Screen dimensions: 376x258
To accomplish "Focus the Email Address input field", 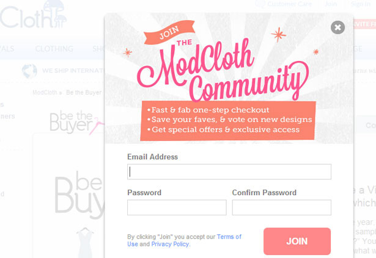I will (x=229, y=172).
